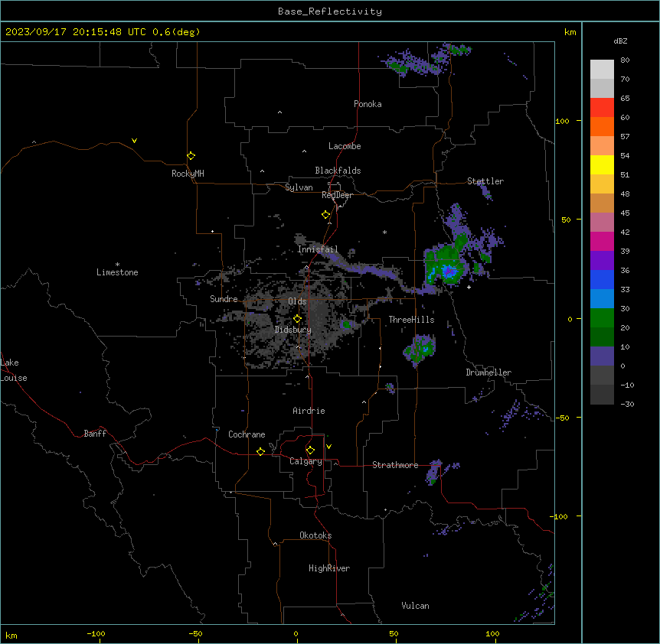The image size is (660, 644).
Task: Click the Sundre town label
Action: click(x=224, y=299)
